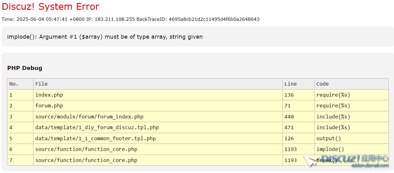Image resolution: width=394 pixels, height=173 pixels.
Task: Click the "PHP Debug" section heading
Action: pyautogui.click(x=25, y=68)
